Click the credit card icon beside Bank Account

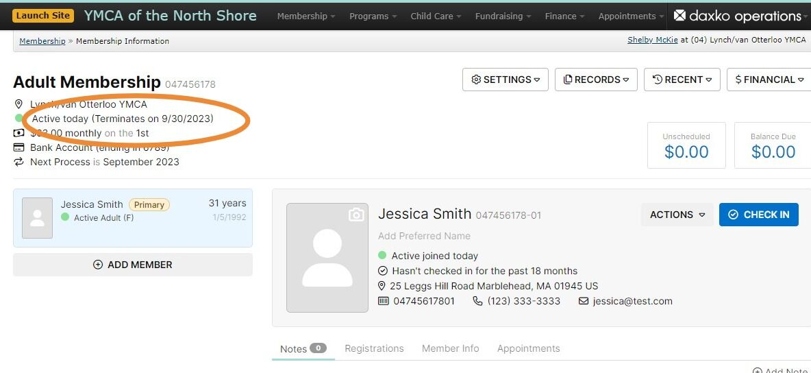[18, 147]
